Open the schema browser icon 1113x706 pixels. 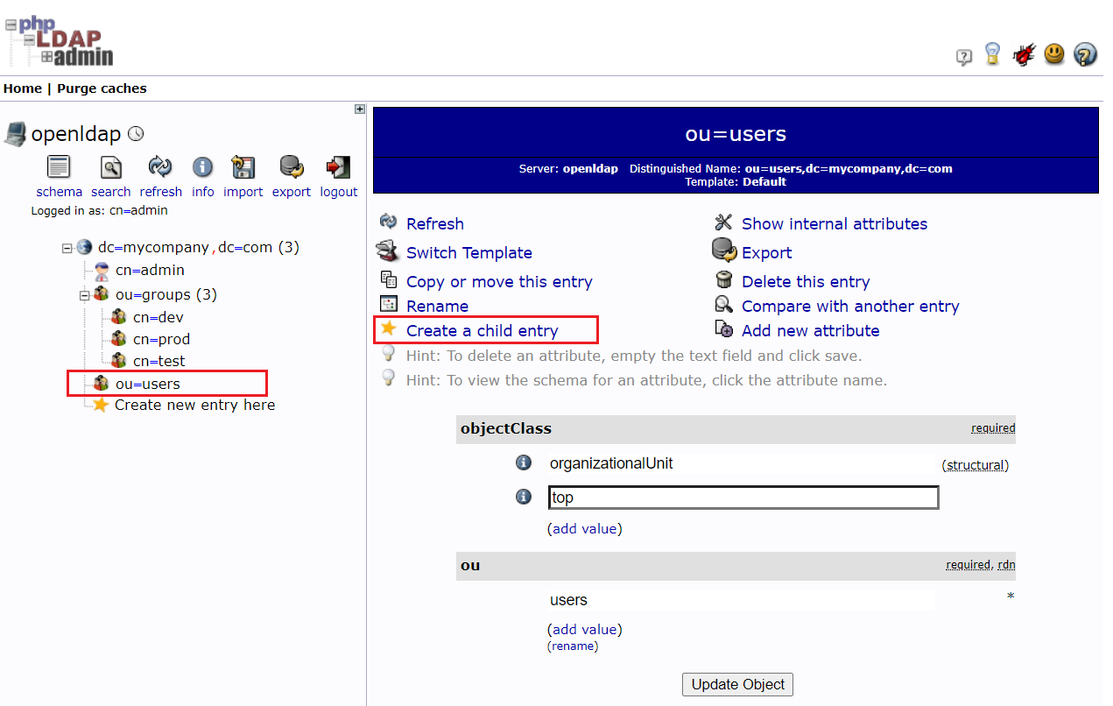(x=58, y=166)
